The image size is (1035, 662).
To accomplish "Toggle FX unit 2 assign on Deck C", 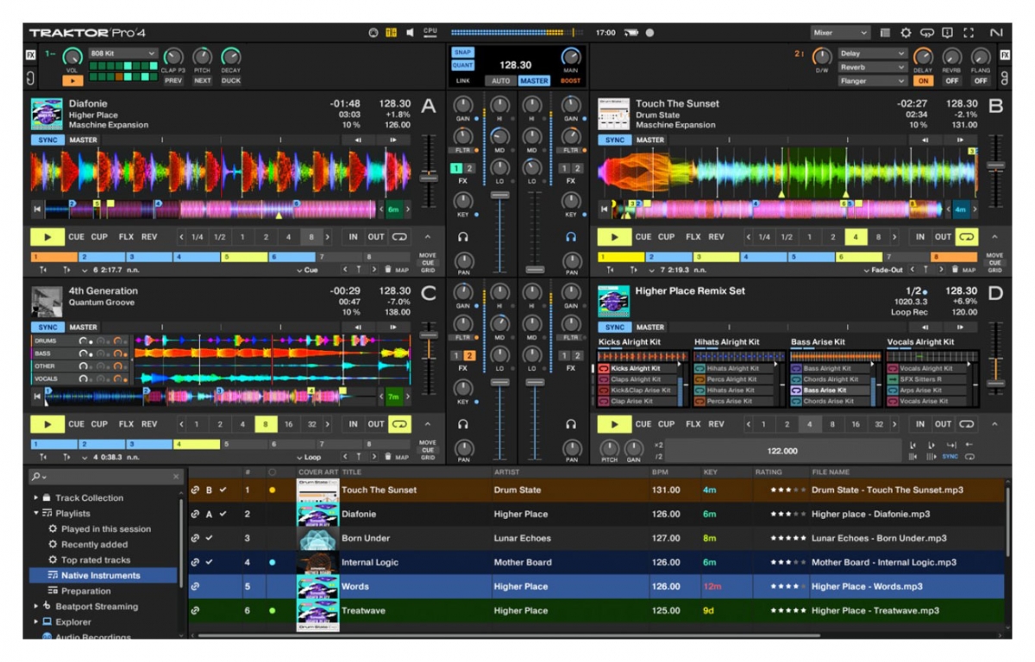I will tap(469, 356).
